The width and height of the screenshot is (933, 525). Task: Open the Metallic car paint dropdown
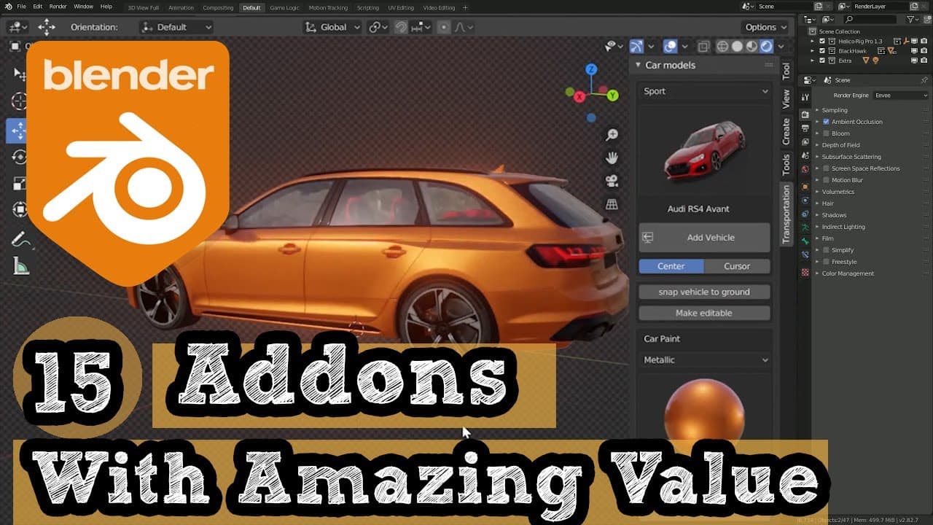pyautogui.click(x=705, y=359)
